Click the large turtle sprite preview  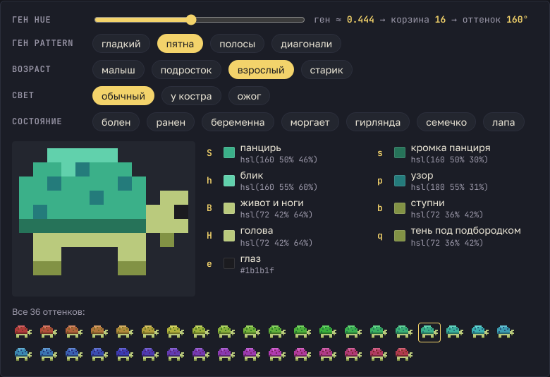(104, 219)
